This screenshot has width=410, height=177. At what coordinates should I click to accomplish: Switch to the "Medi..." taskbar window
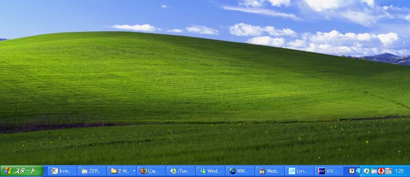tap(269, 171)
